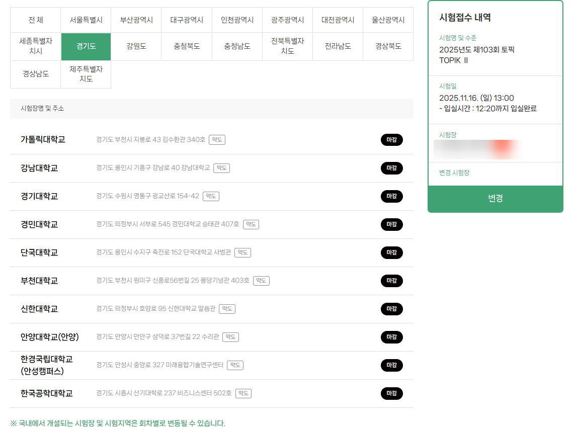Open the 약도 map for 강남대학교

click(221, 168)
